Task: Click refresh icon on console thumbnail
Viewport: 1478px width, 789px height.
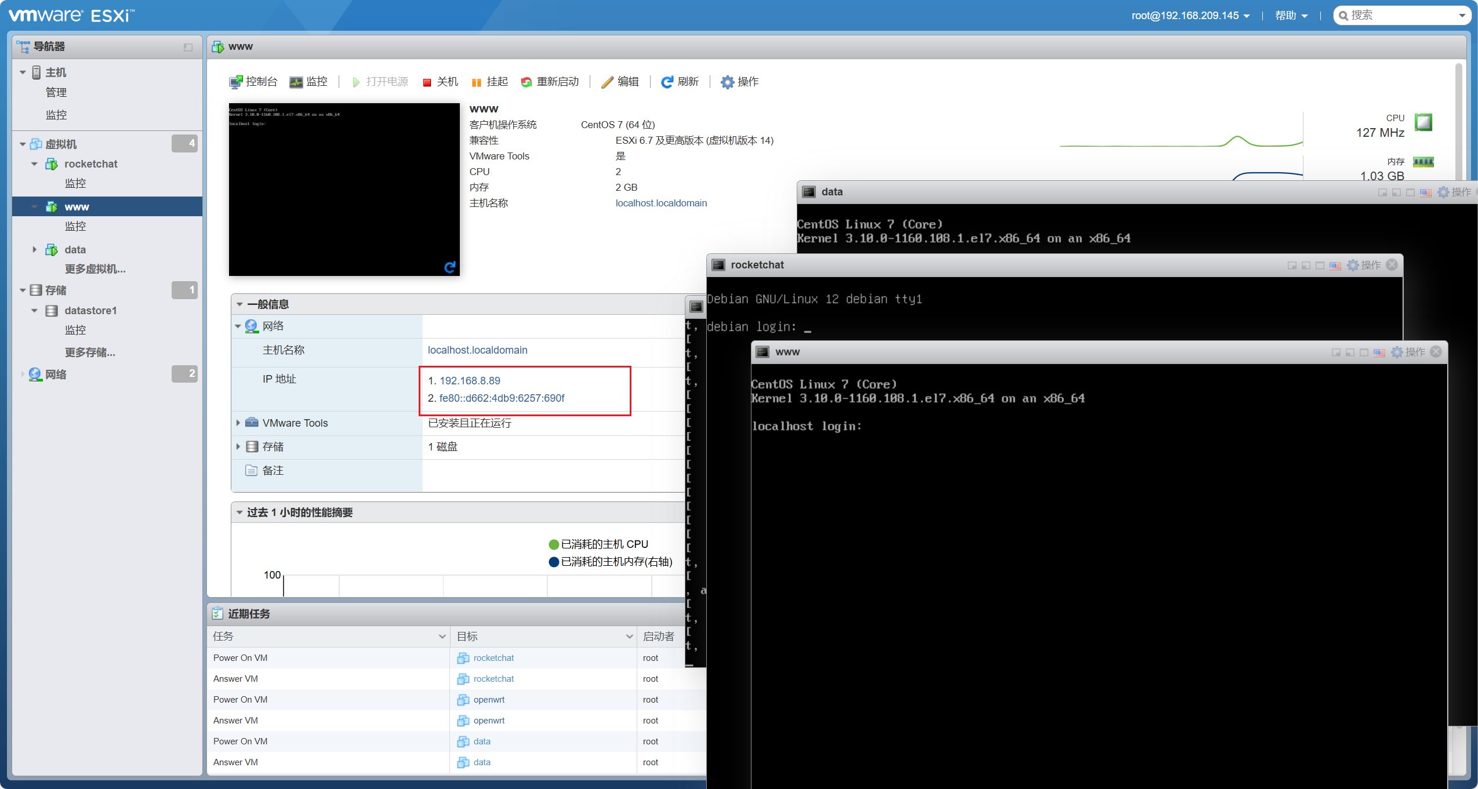Action: coord(450,267)
